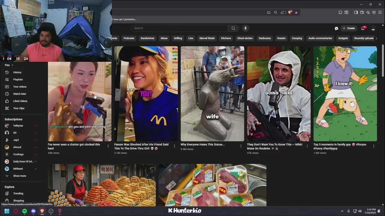Open the 'how can I photosho...' bookmark

[124, 19]
